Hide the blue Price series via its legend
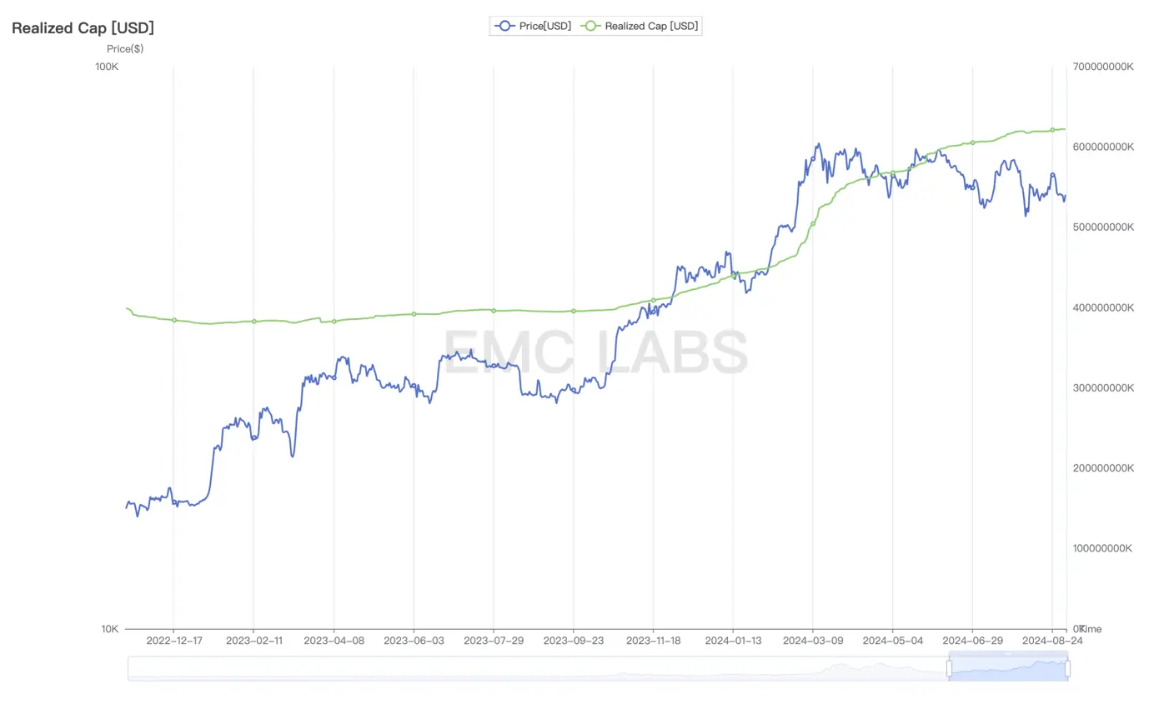The height and width of the screenshot is (704, 1149). (538, 26)
